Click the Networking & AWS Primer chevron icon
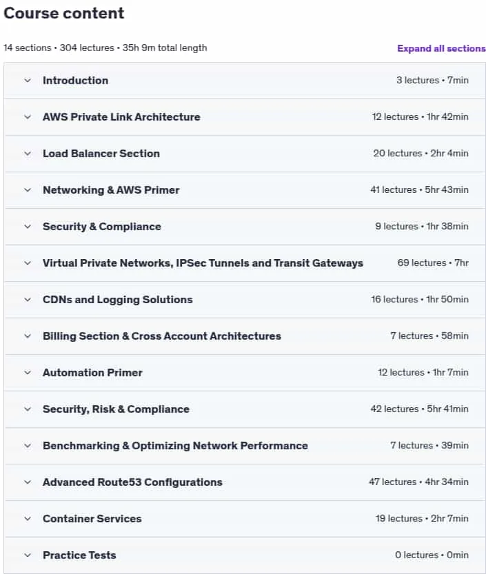 [28, 190]
